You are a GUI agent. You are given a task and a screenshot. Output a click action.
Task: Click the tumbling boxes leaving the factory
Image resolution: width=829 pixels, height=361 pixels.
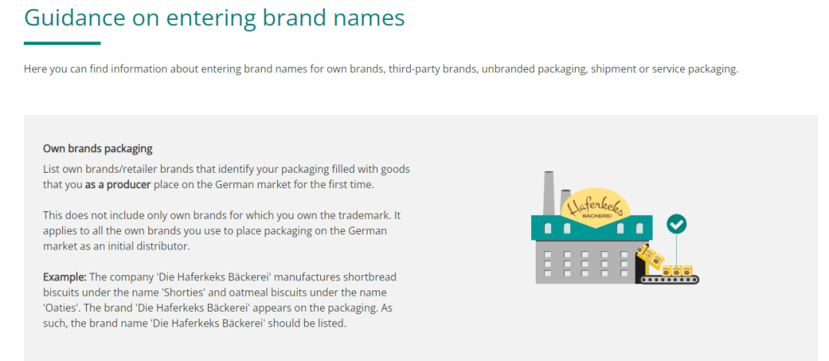648,257
